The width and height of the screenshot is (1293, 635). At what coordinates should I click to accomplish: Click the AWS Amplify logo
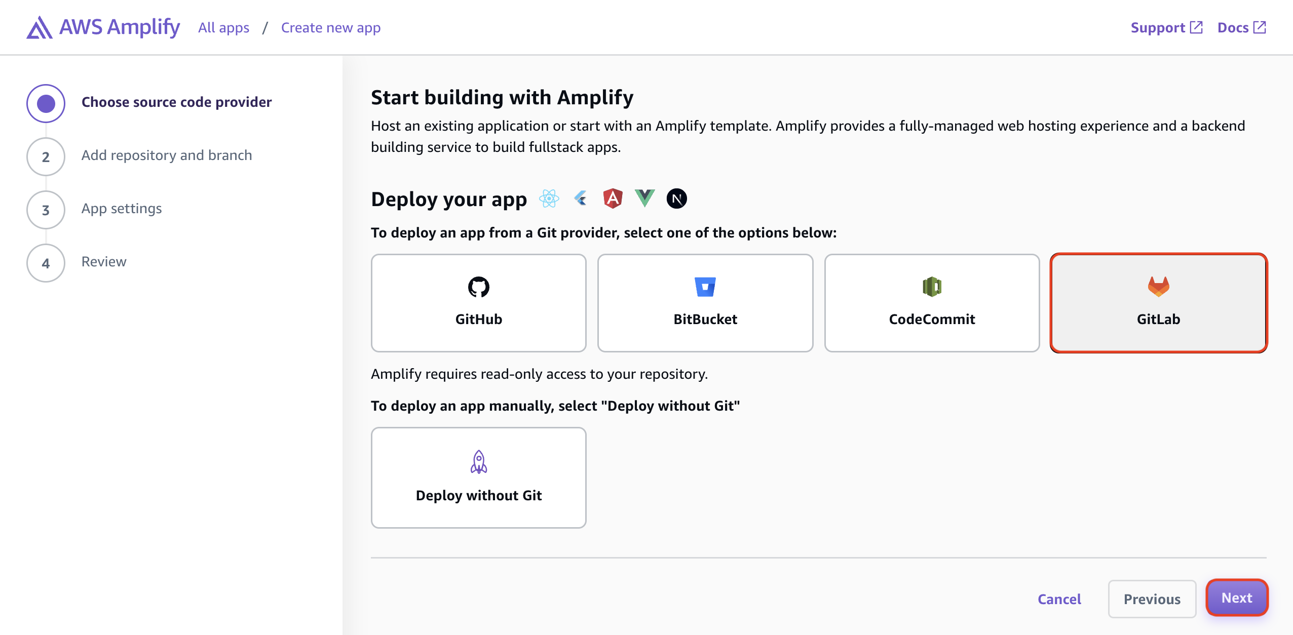(102, 27)
